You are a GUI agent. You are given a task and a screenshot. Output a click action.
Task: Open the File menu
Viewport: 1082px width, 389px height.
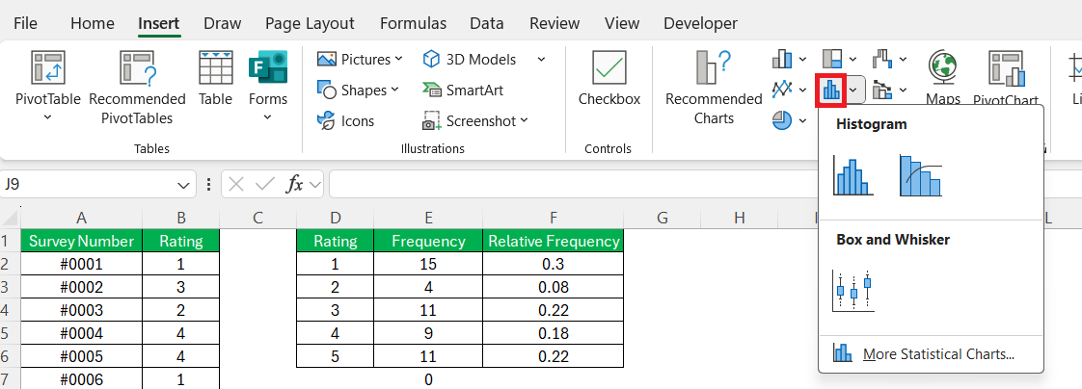(x=26, y=23)
